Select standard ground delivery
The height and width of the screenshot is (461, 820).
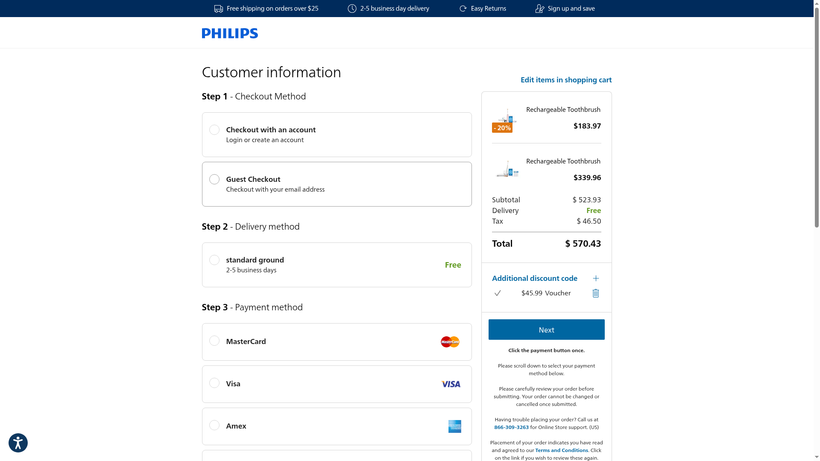(214, 260)
